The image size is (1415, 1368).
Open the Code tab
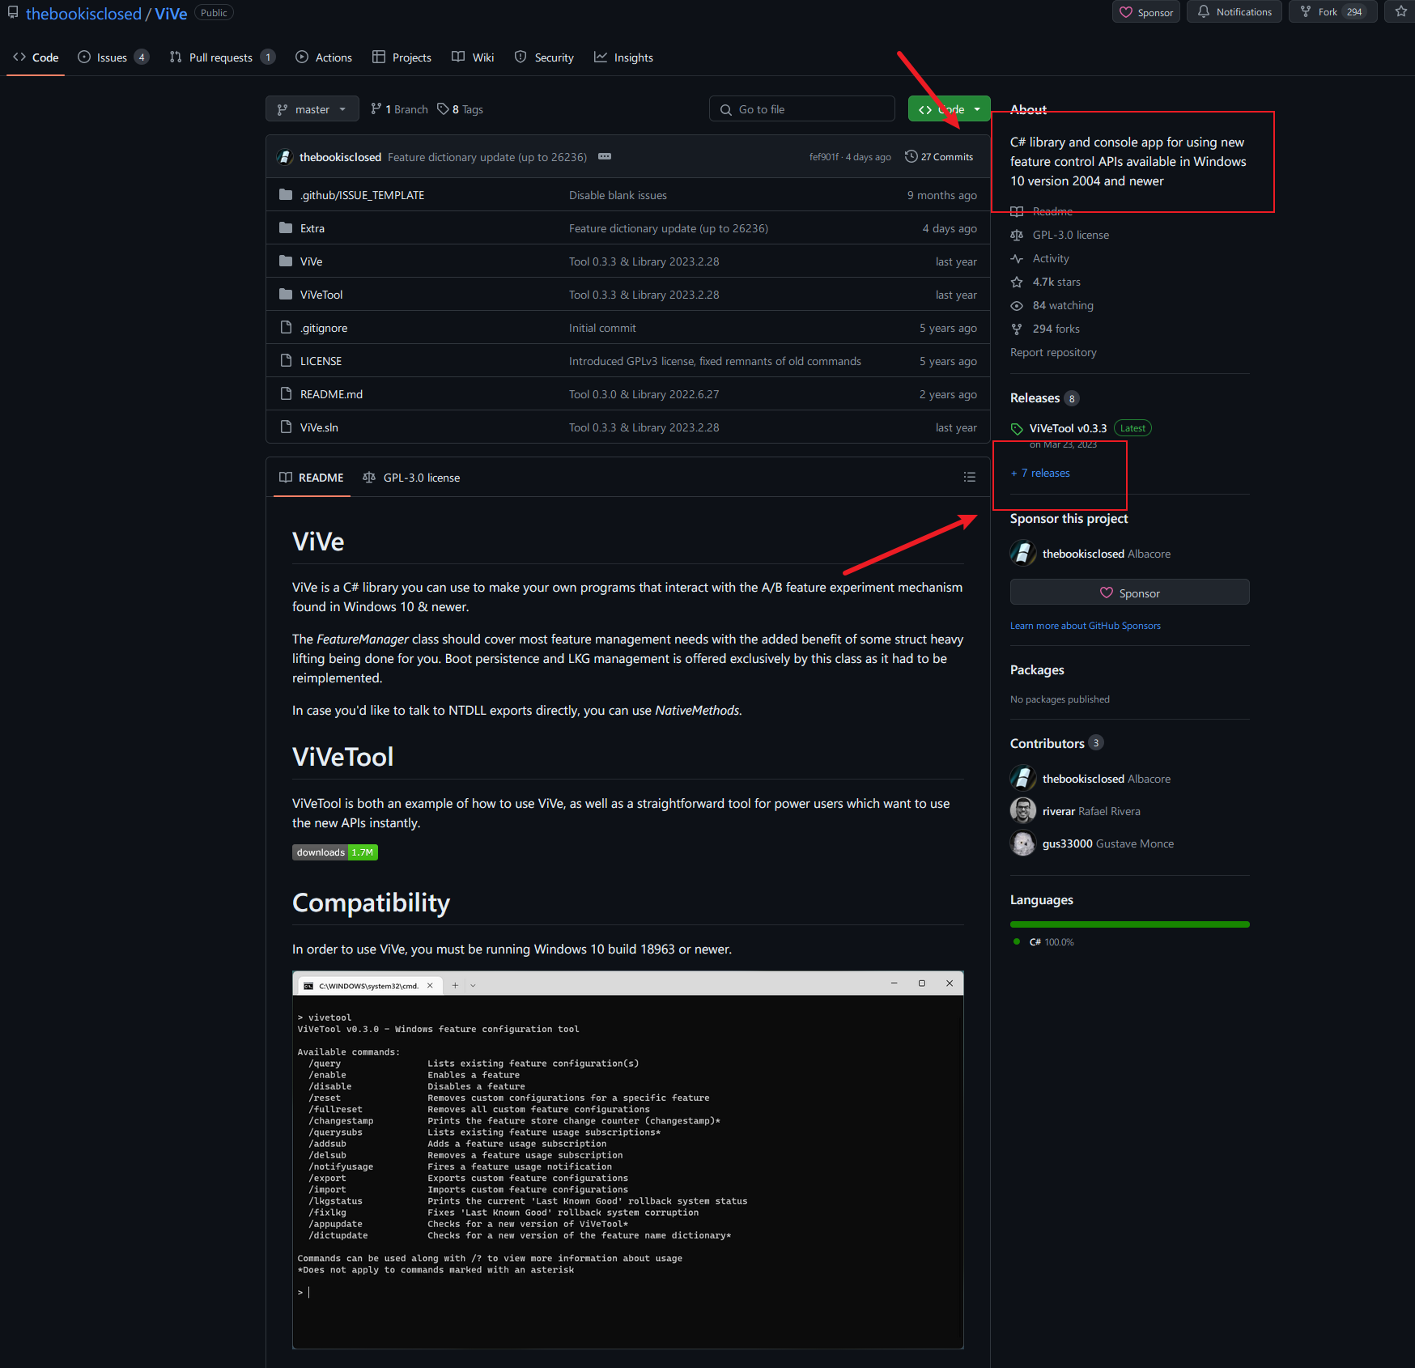click(36, 57)
